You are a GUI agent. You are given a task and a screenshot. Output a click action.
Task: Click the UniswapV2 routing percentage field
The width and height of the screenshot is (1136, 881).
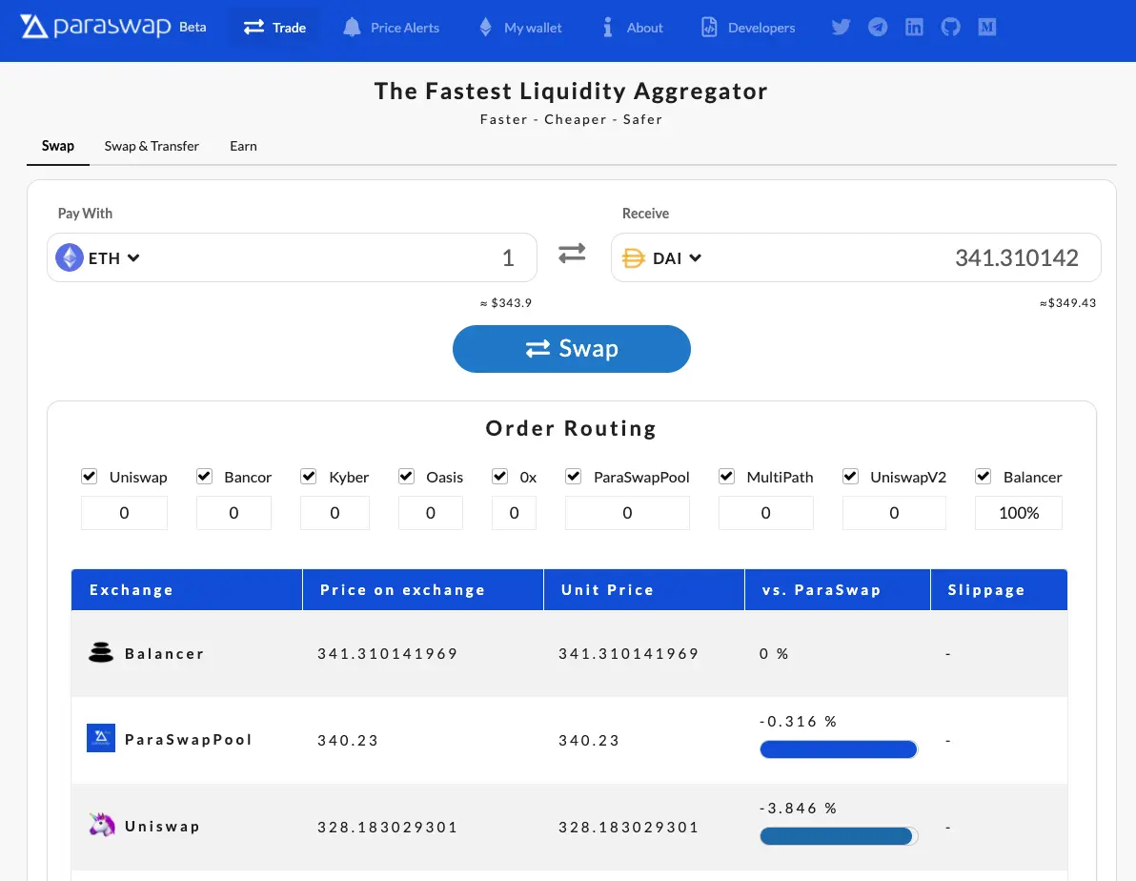tap(894, 513)
